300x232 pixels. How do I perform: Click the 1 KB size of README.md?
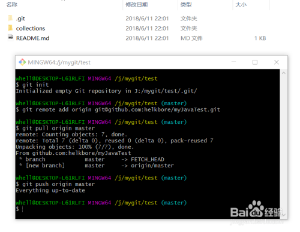[x=260, y=38]
